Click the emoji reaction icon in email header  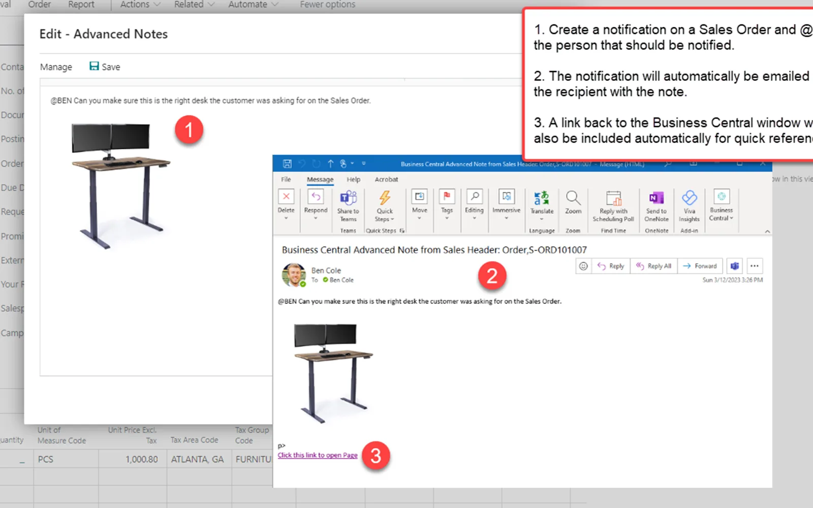[x=583, y=266]
